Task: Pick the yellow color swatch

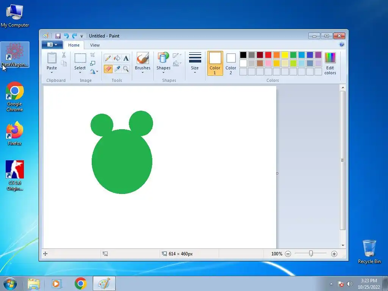Action: (285, 55)
